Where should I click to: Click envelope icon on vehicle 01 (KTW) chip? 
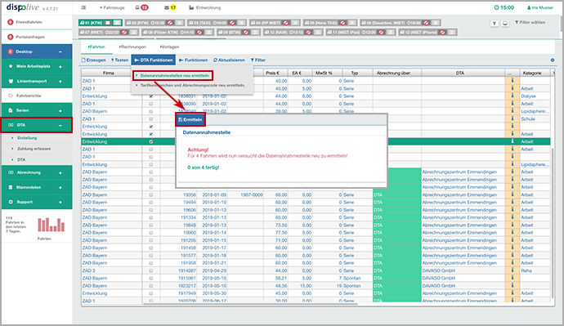(x=108, y=23)
